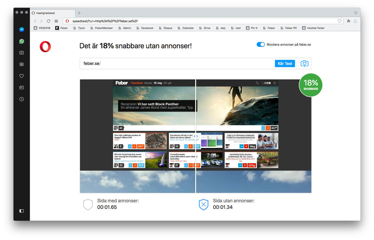Click the Feber logo in preview
Image resolution: width=374 pixels, height=240 pixels.
tap(122, 83)
